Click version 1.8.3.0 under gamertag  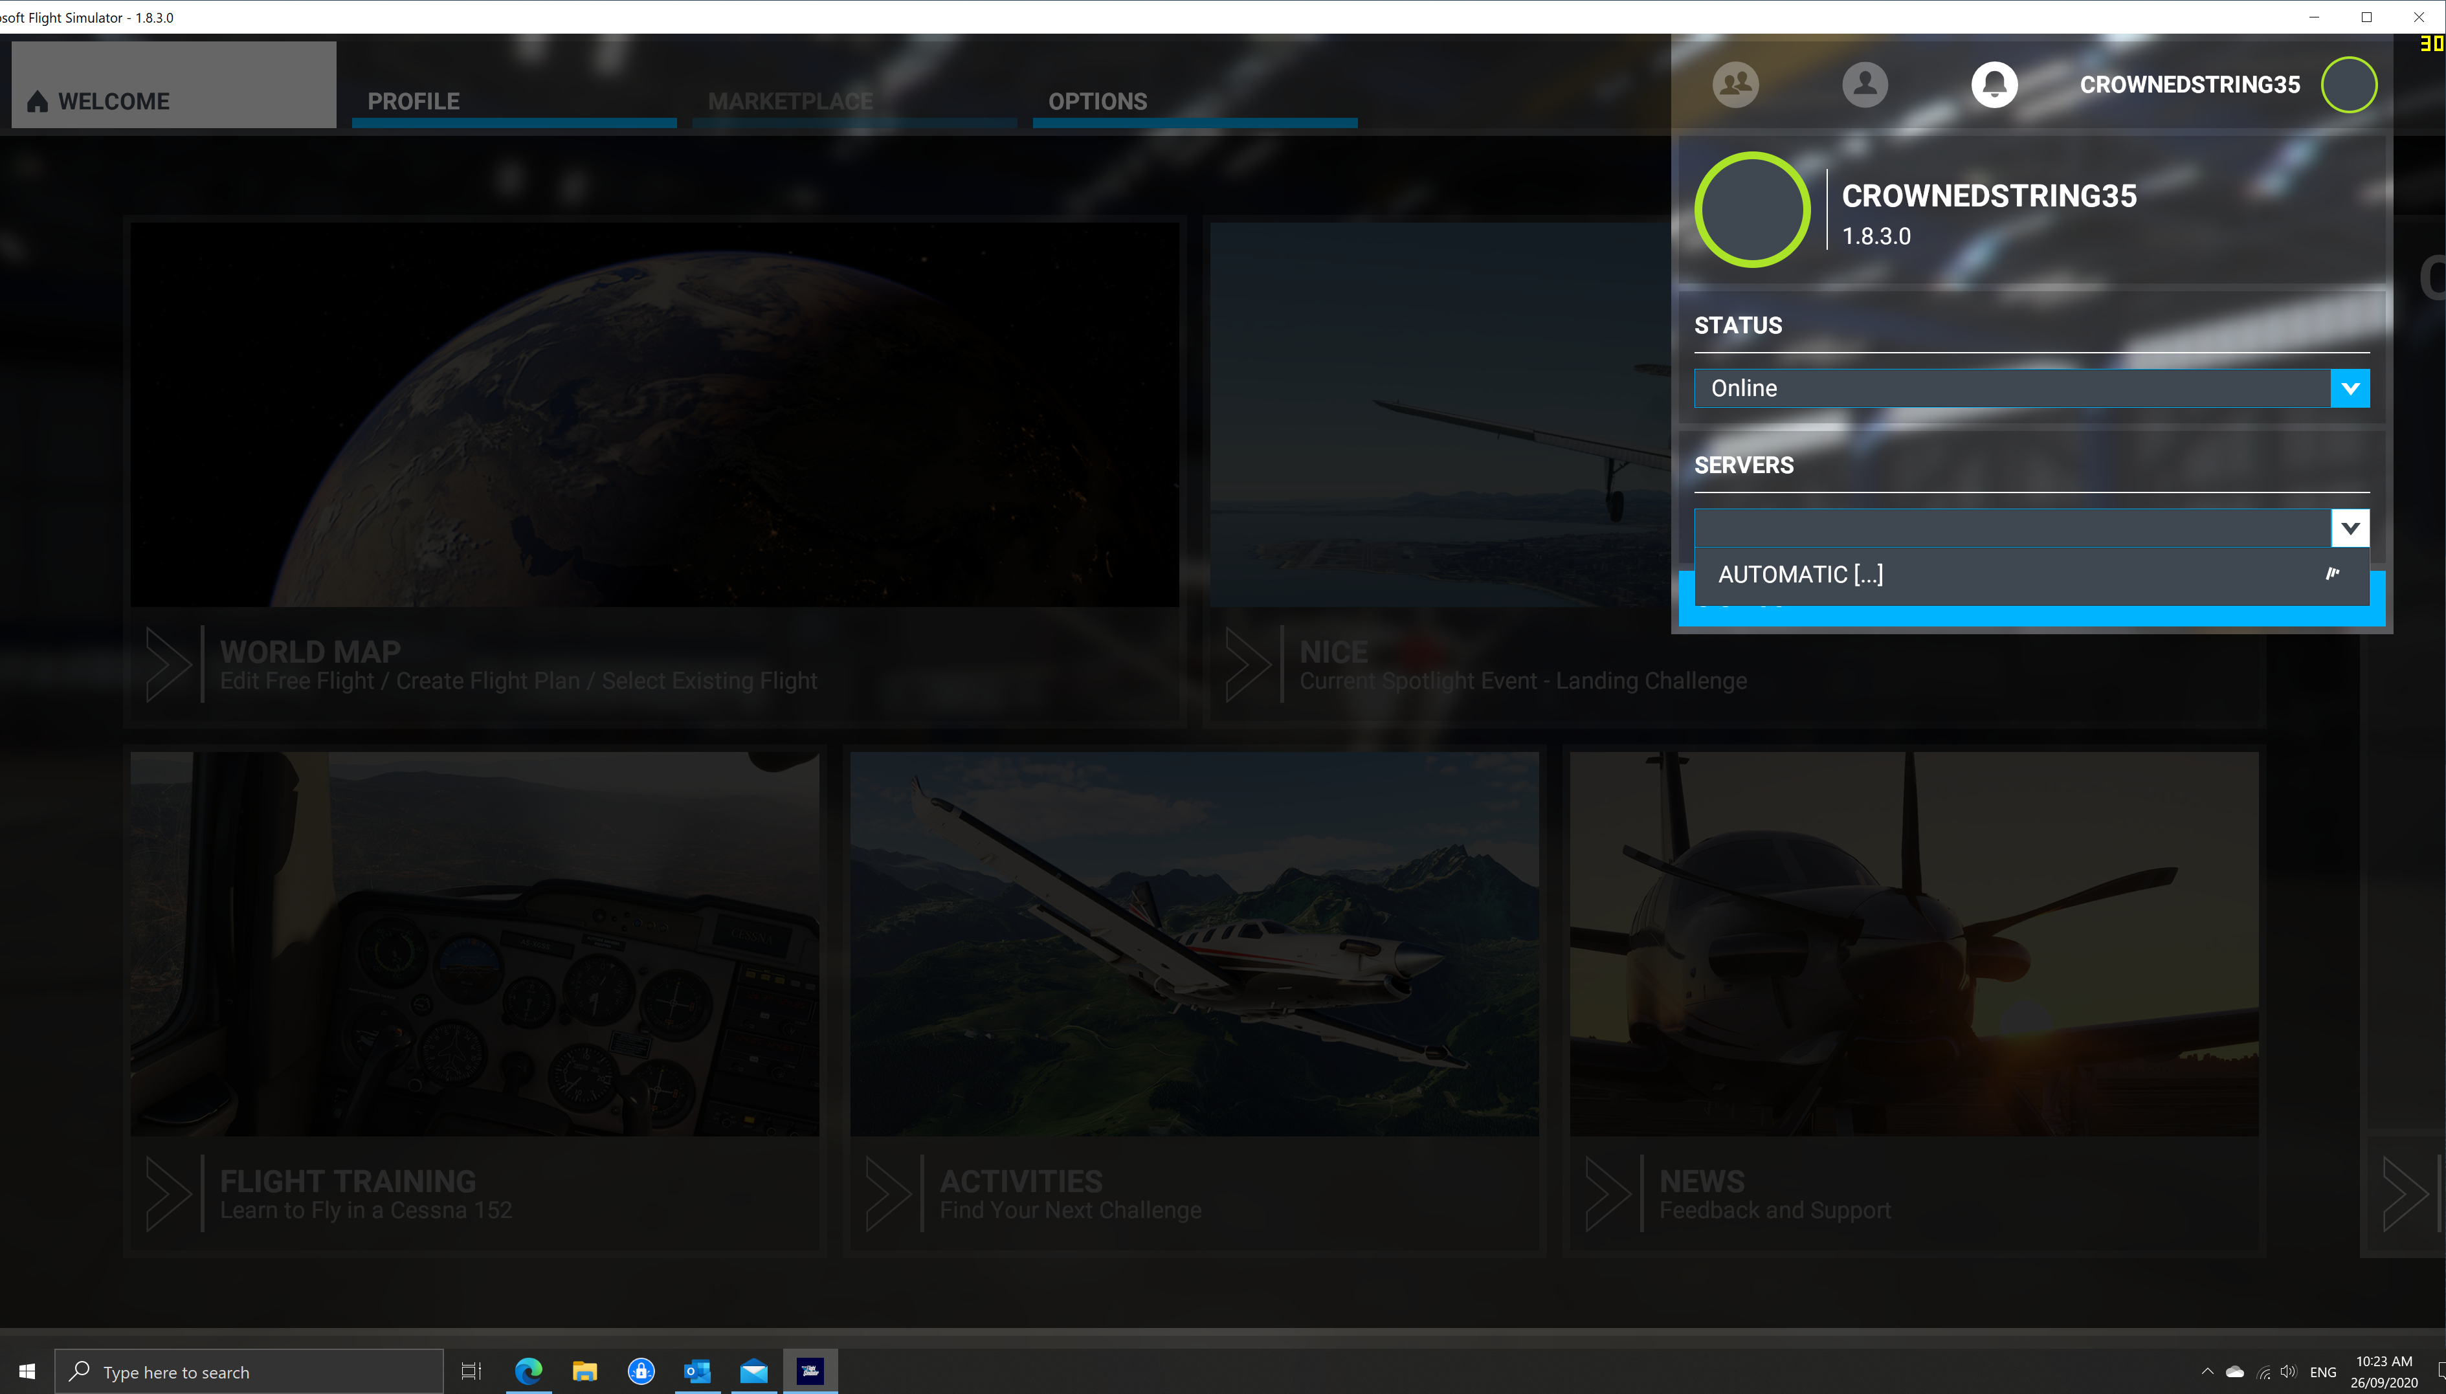(x=1876, y=236)
